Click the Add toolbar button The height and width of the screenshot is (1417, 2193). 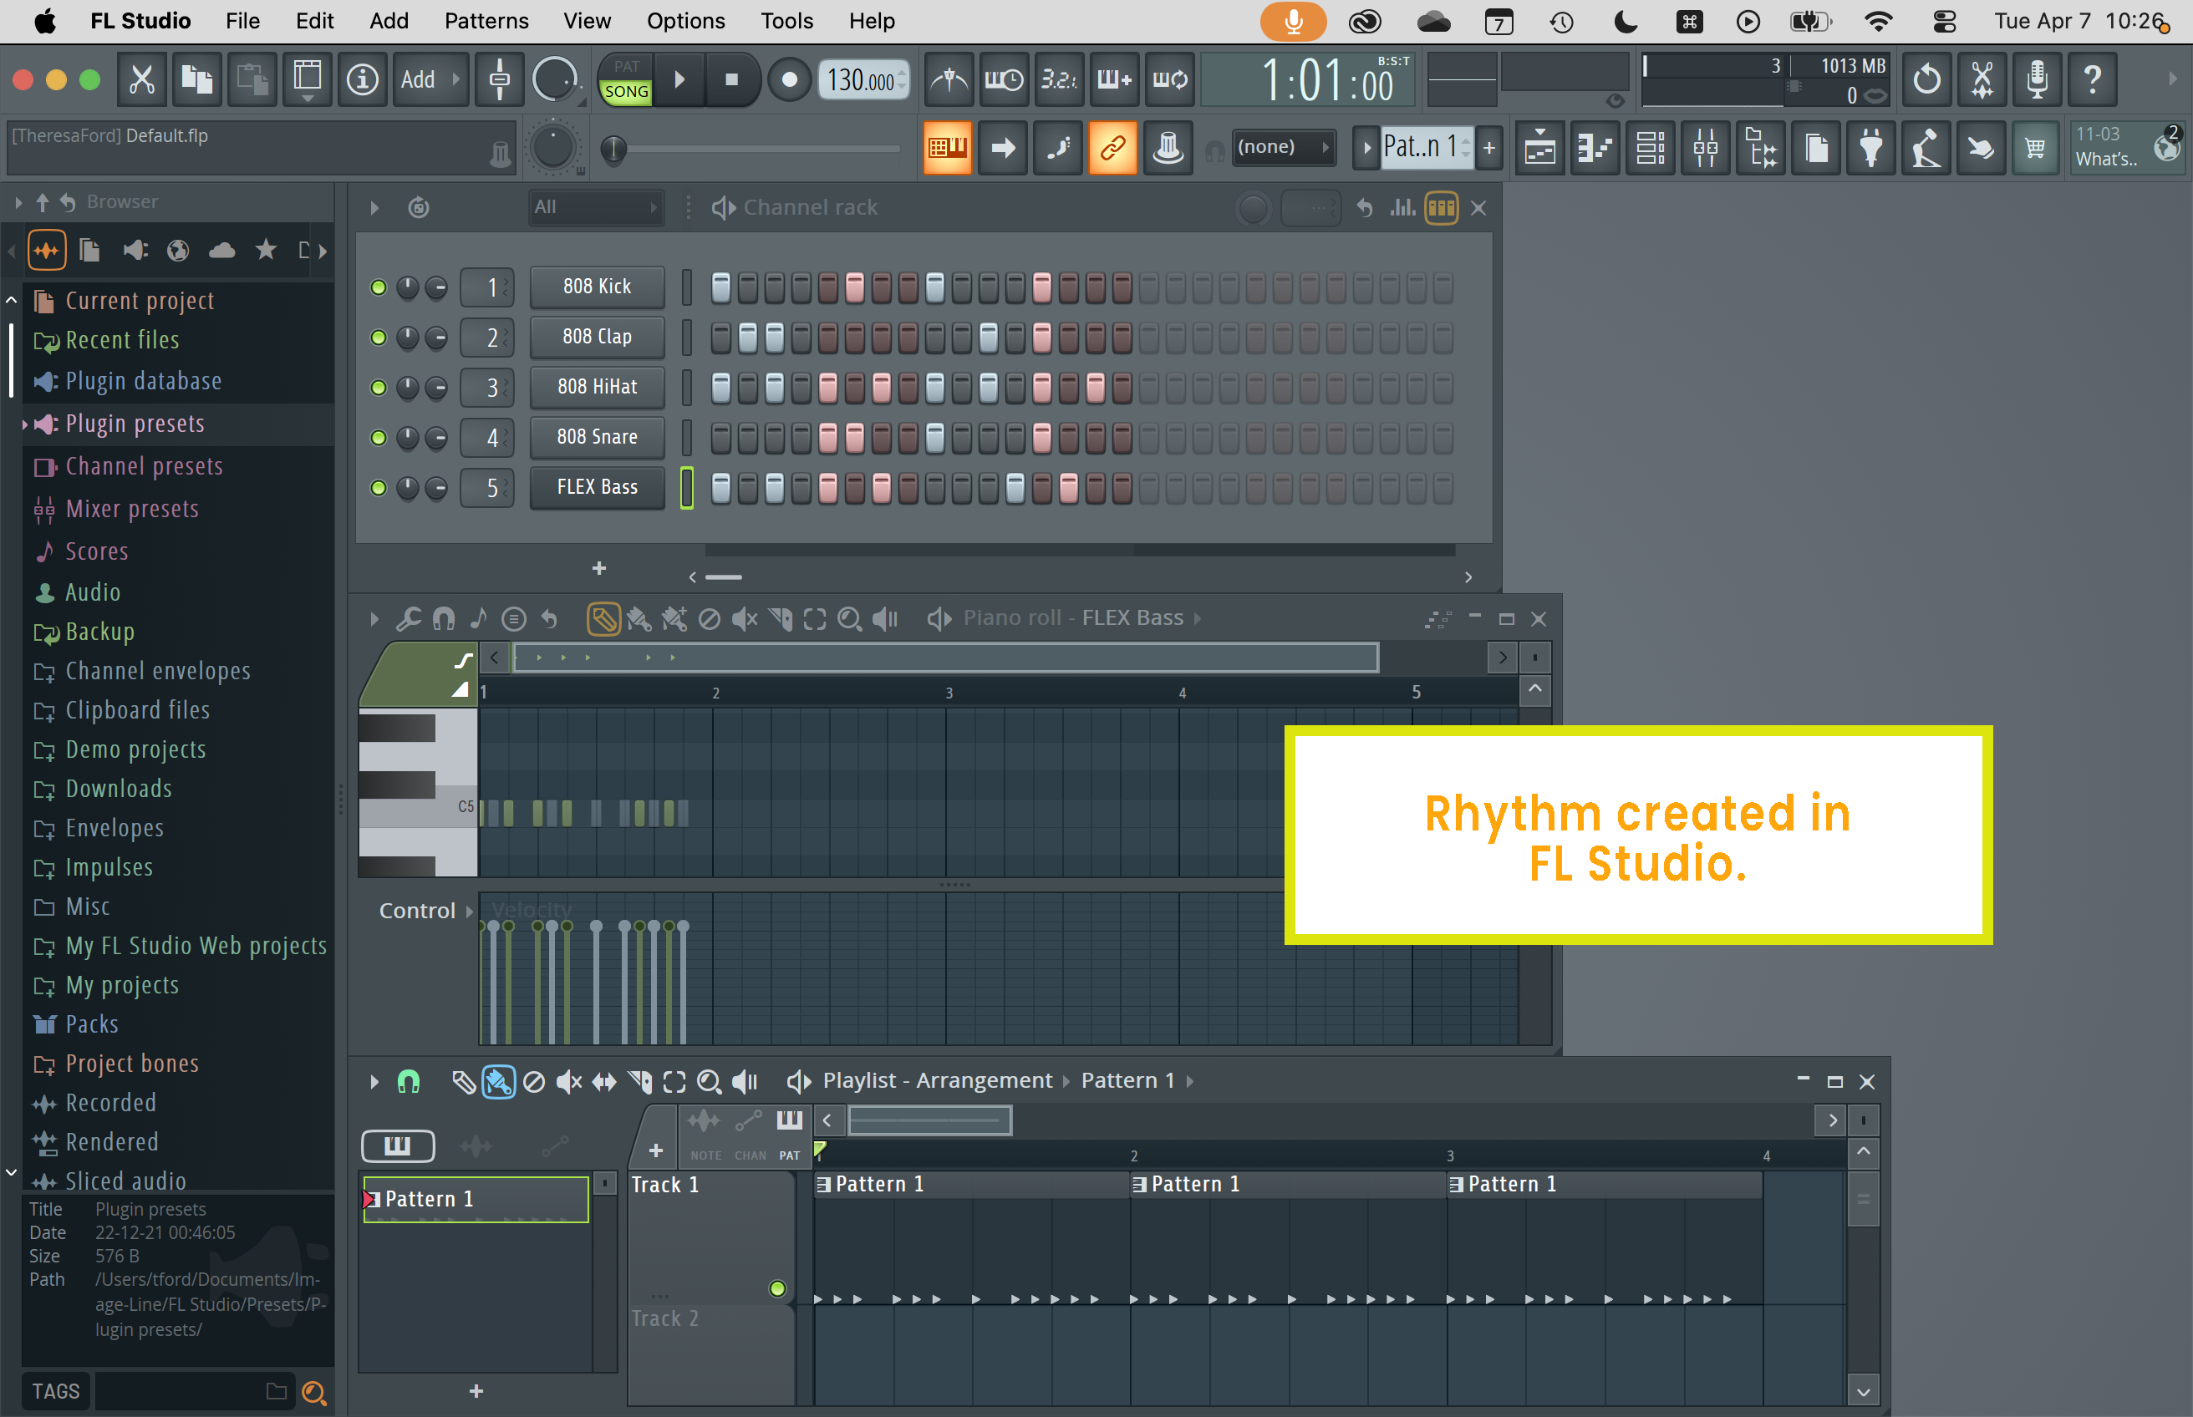430,80
